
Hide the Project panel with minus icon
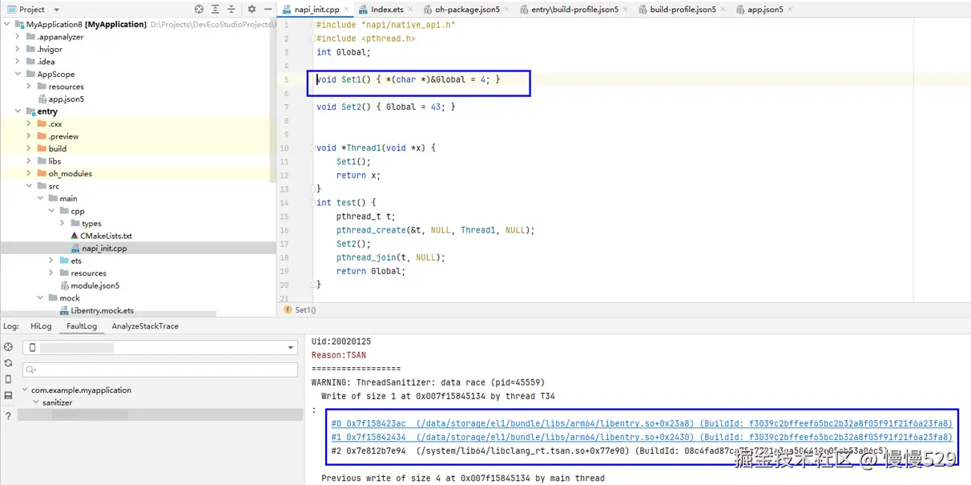pyautogui.click(x=268, y=10)
